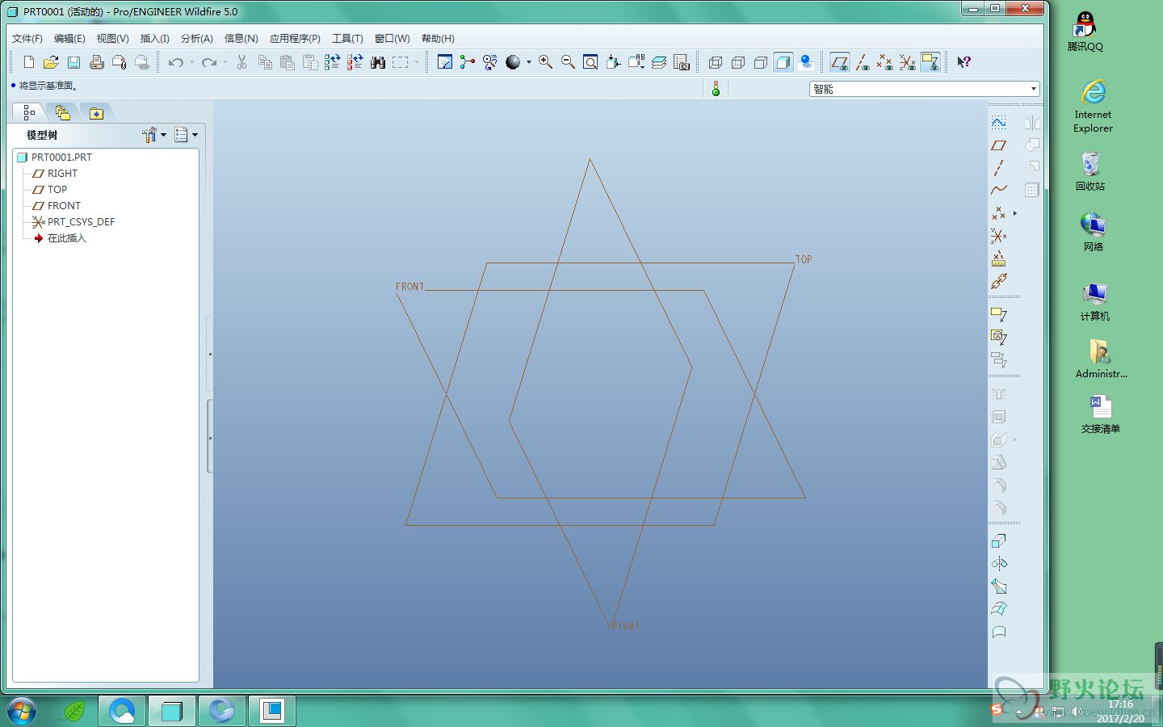The image size is (1163, 727).
Task: Expand the Redo history dropdown arrow
Action: click(225, 62)
